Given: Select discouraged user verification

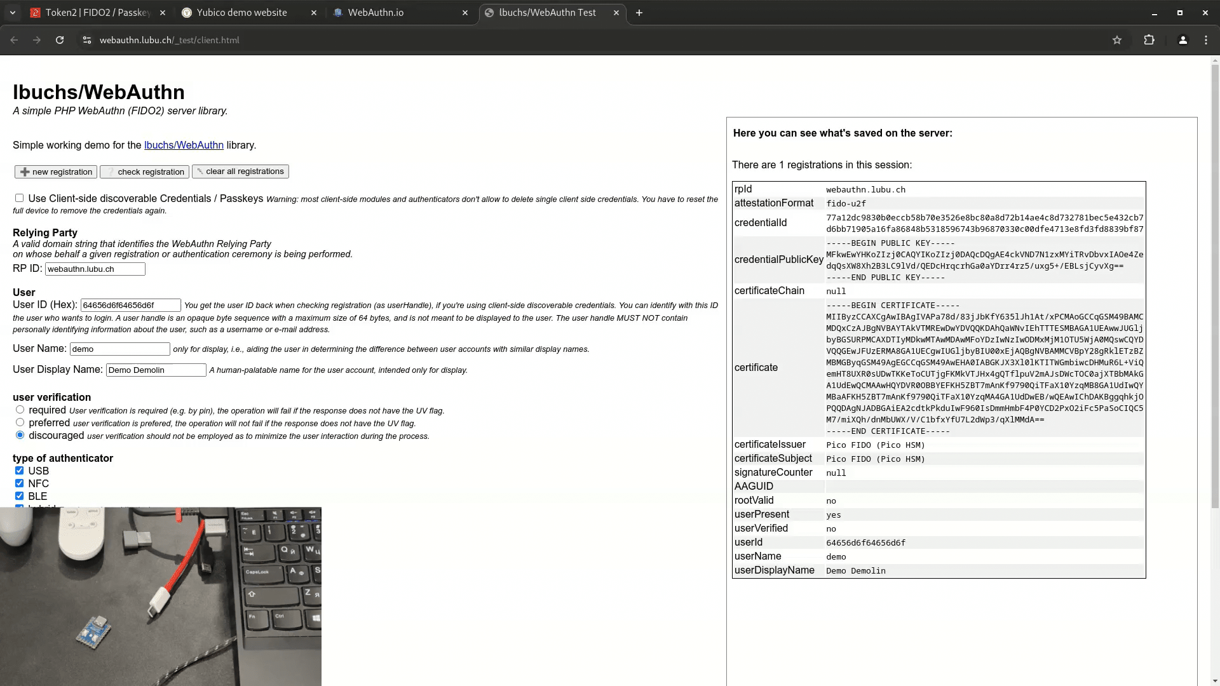Looking at the screenshot, I should click(x=20, y=435).
